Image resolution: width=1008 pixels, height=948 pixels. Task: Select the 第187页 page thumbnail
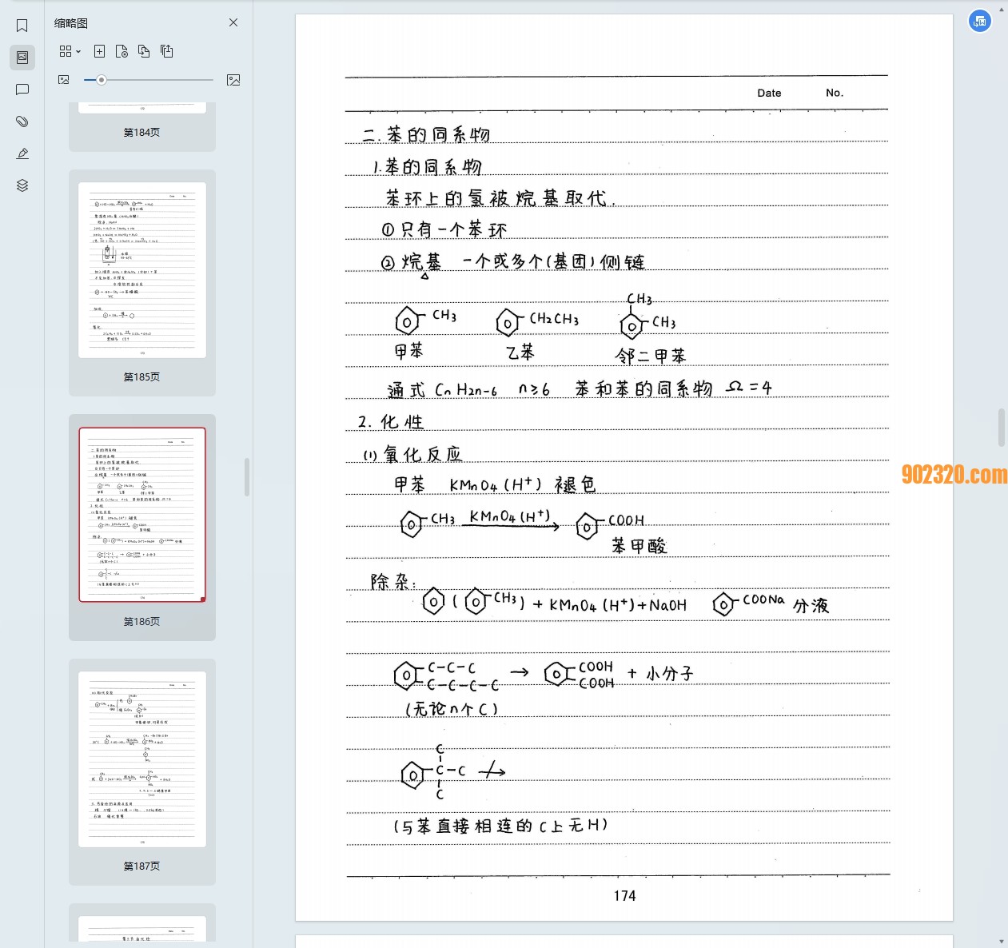[x=142, y=759]
